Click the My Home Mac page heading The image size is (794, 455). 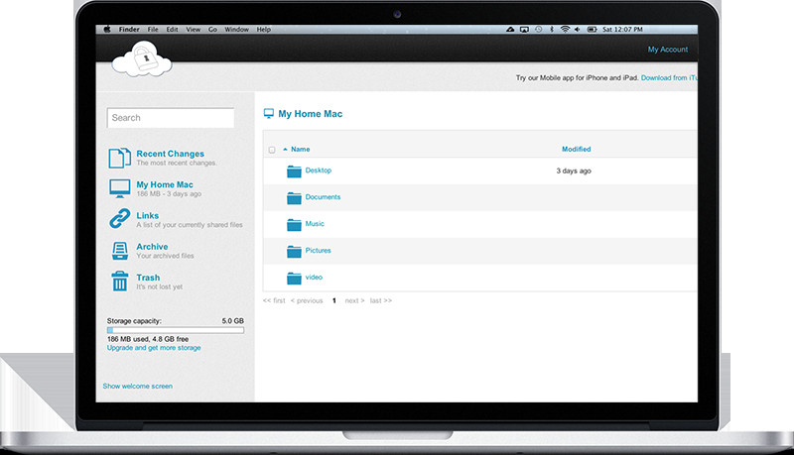click(x=310, y=114)
